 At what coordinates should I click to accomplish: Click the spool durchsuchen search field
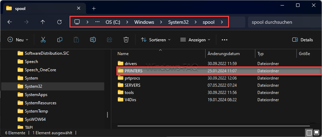(x=285, y=22)
